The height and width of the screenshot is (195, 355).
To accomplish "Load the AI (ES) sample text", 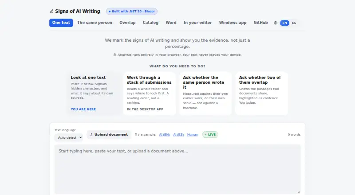I will 178,135.
